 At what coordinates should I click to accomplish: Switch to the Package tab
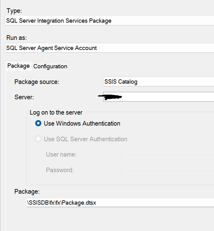coord(19,66)
